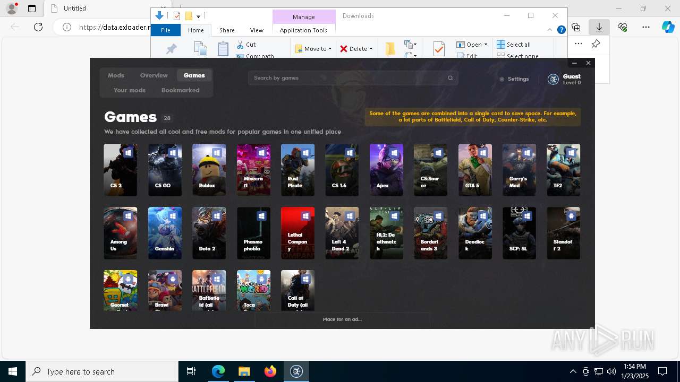Open Settings in the Exloader window
This screenshot has height=382, width=680.
(x=514, y=79)
